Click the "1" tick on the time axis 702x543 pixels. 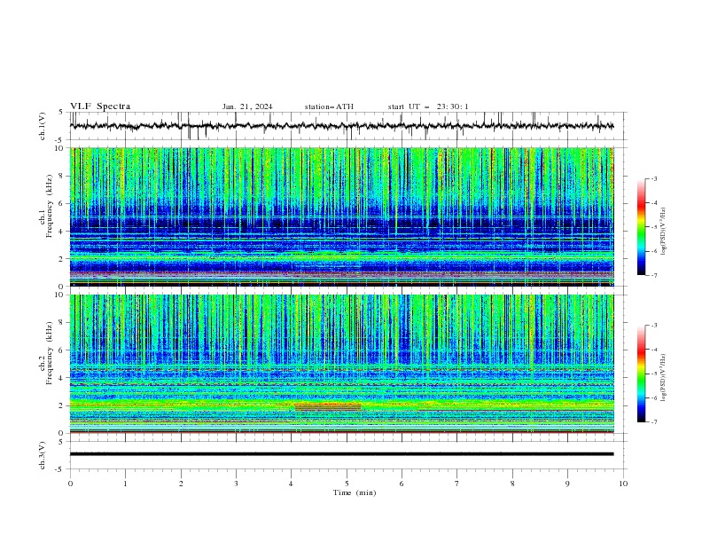coord(125,484)
